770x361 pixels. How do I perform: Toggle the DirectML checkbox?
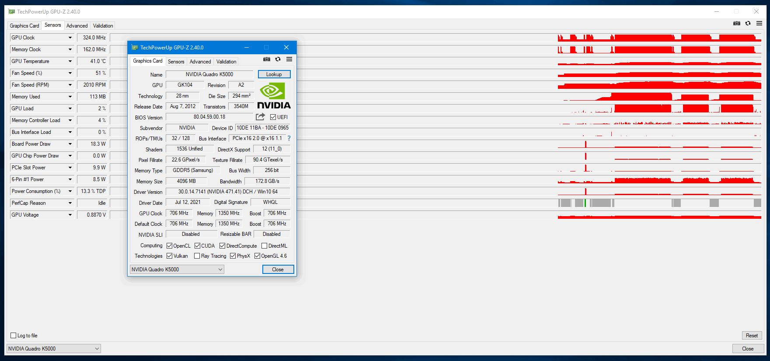coord(264,246)
